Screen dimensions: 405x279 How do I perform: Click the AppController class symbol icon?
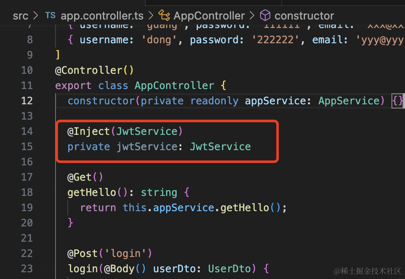pos(164,15)
